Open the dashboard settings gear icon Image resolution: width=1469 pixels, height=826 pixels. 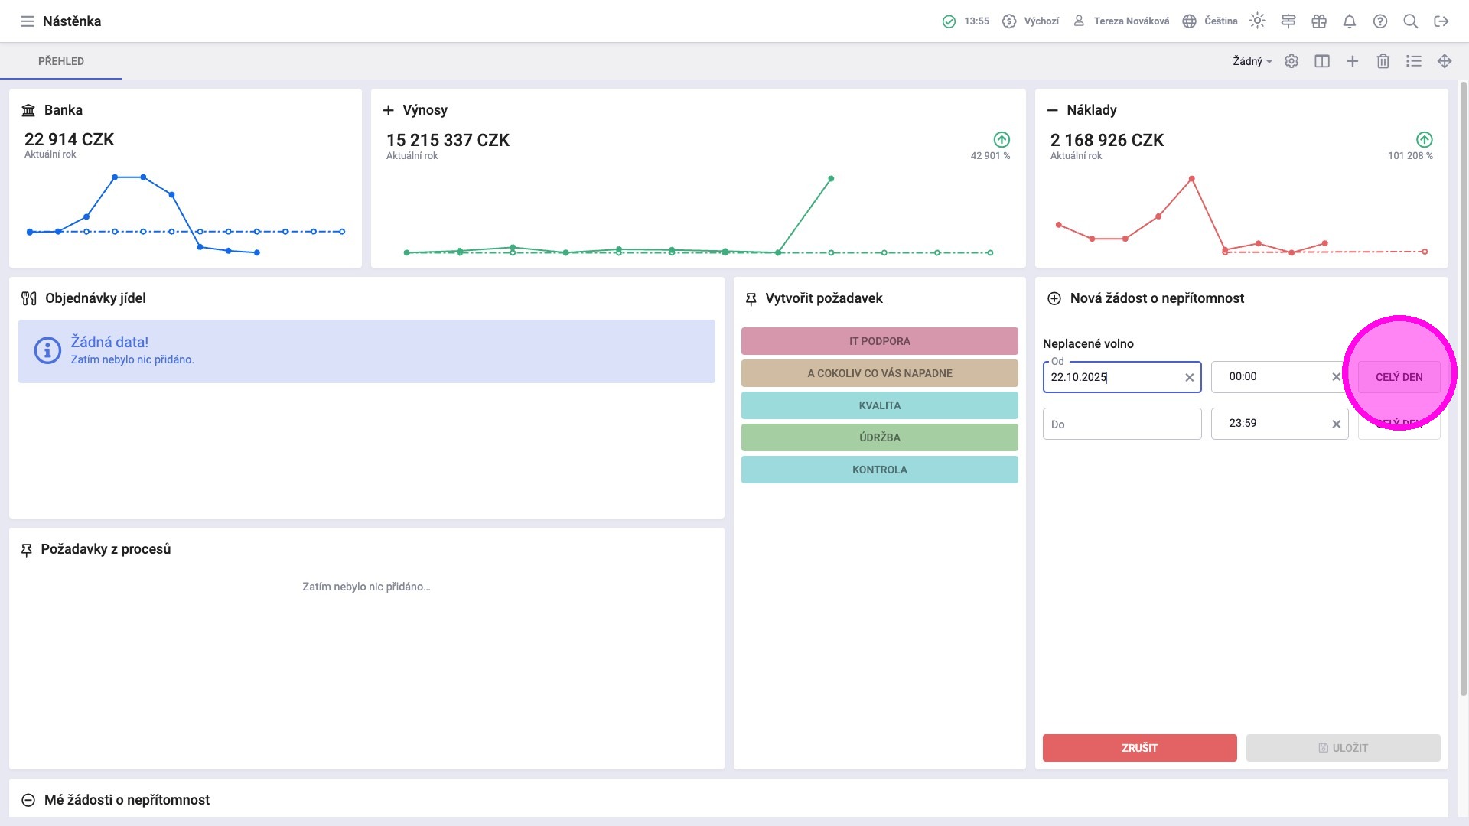1291,61
